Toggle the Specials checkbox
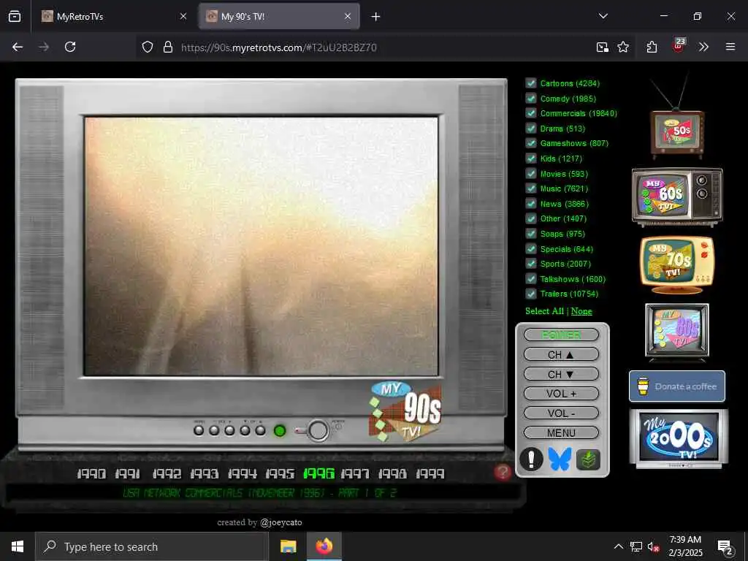 coord(531,249)
